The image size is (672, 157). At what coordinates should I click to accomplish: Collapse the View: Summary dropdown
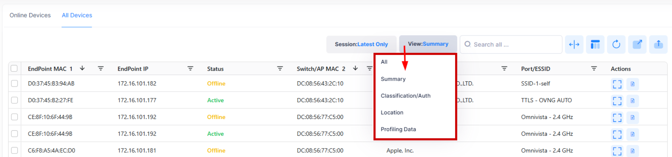[428, 44]
